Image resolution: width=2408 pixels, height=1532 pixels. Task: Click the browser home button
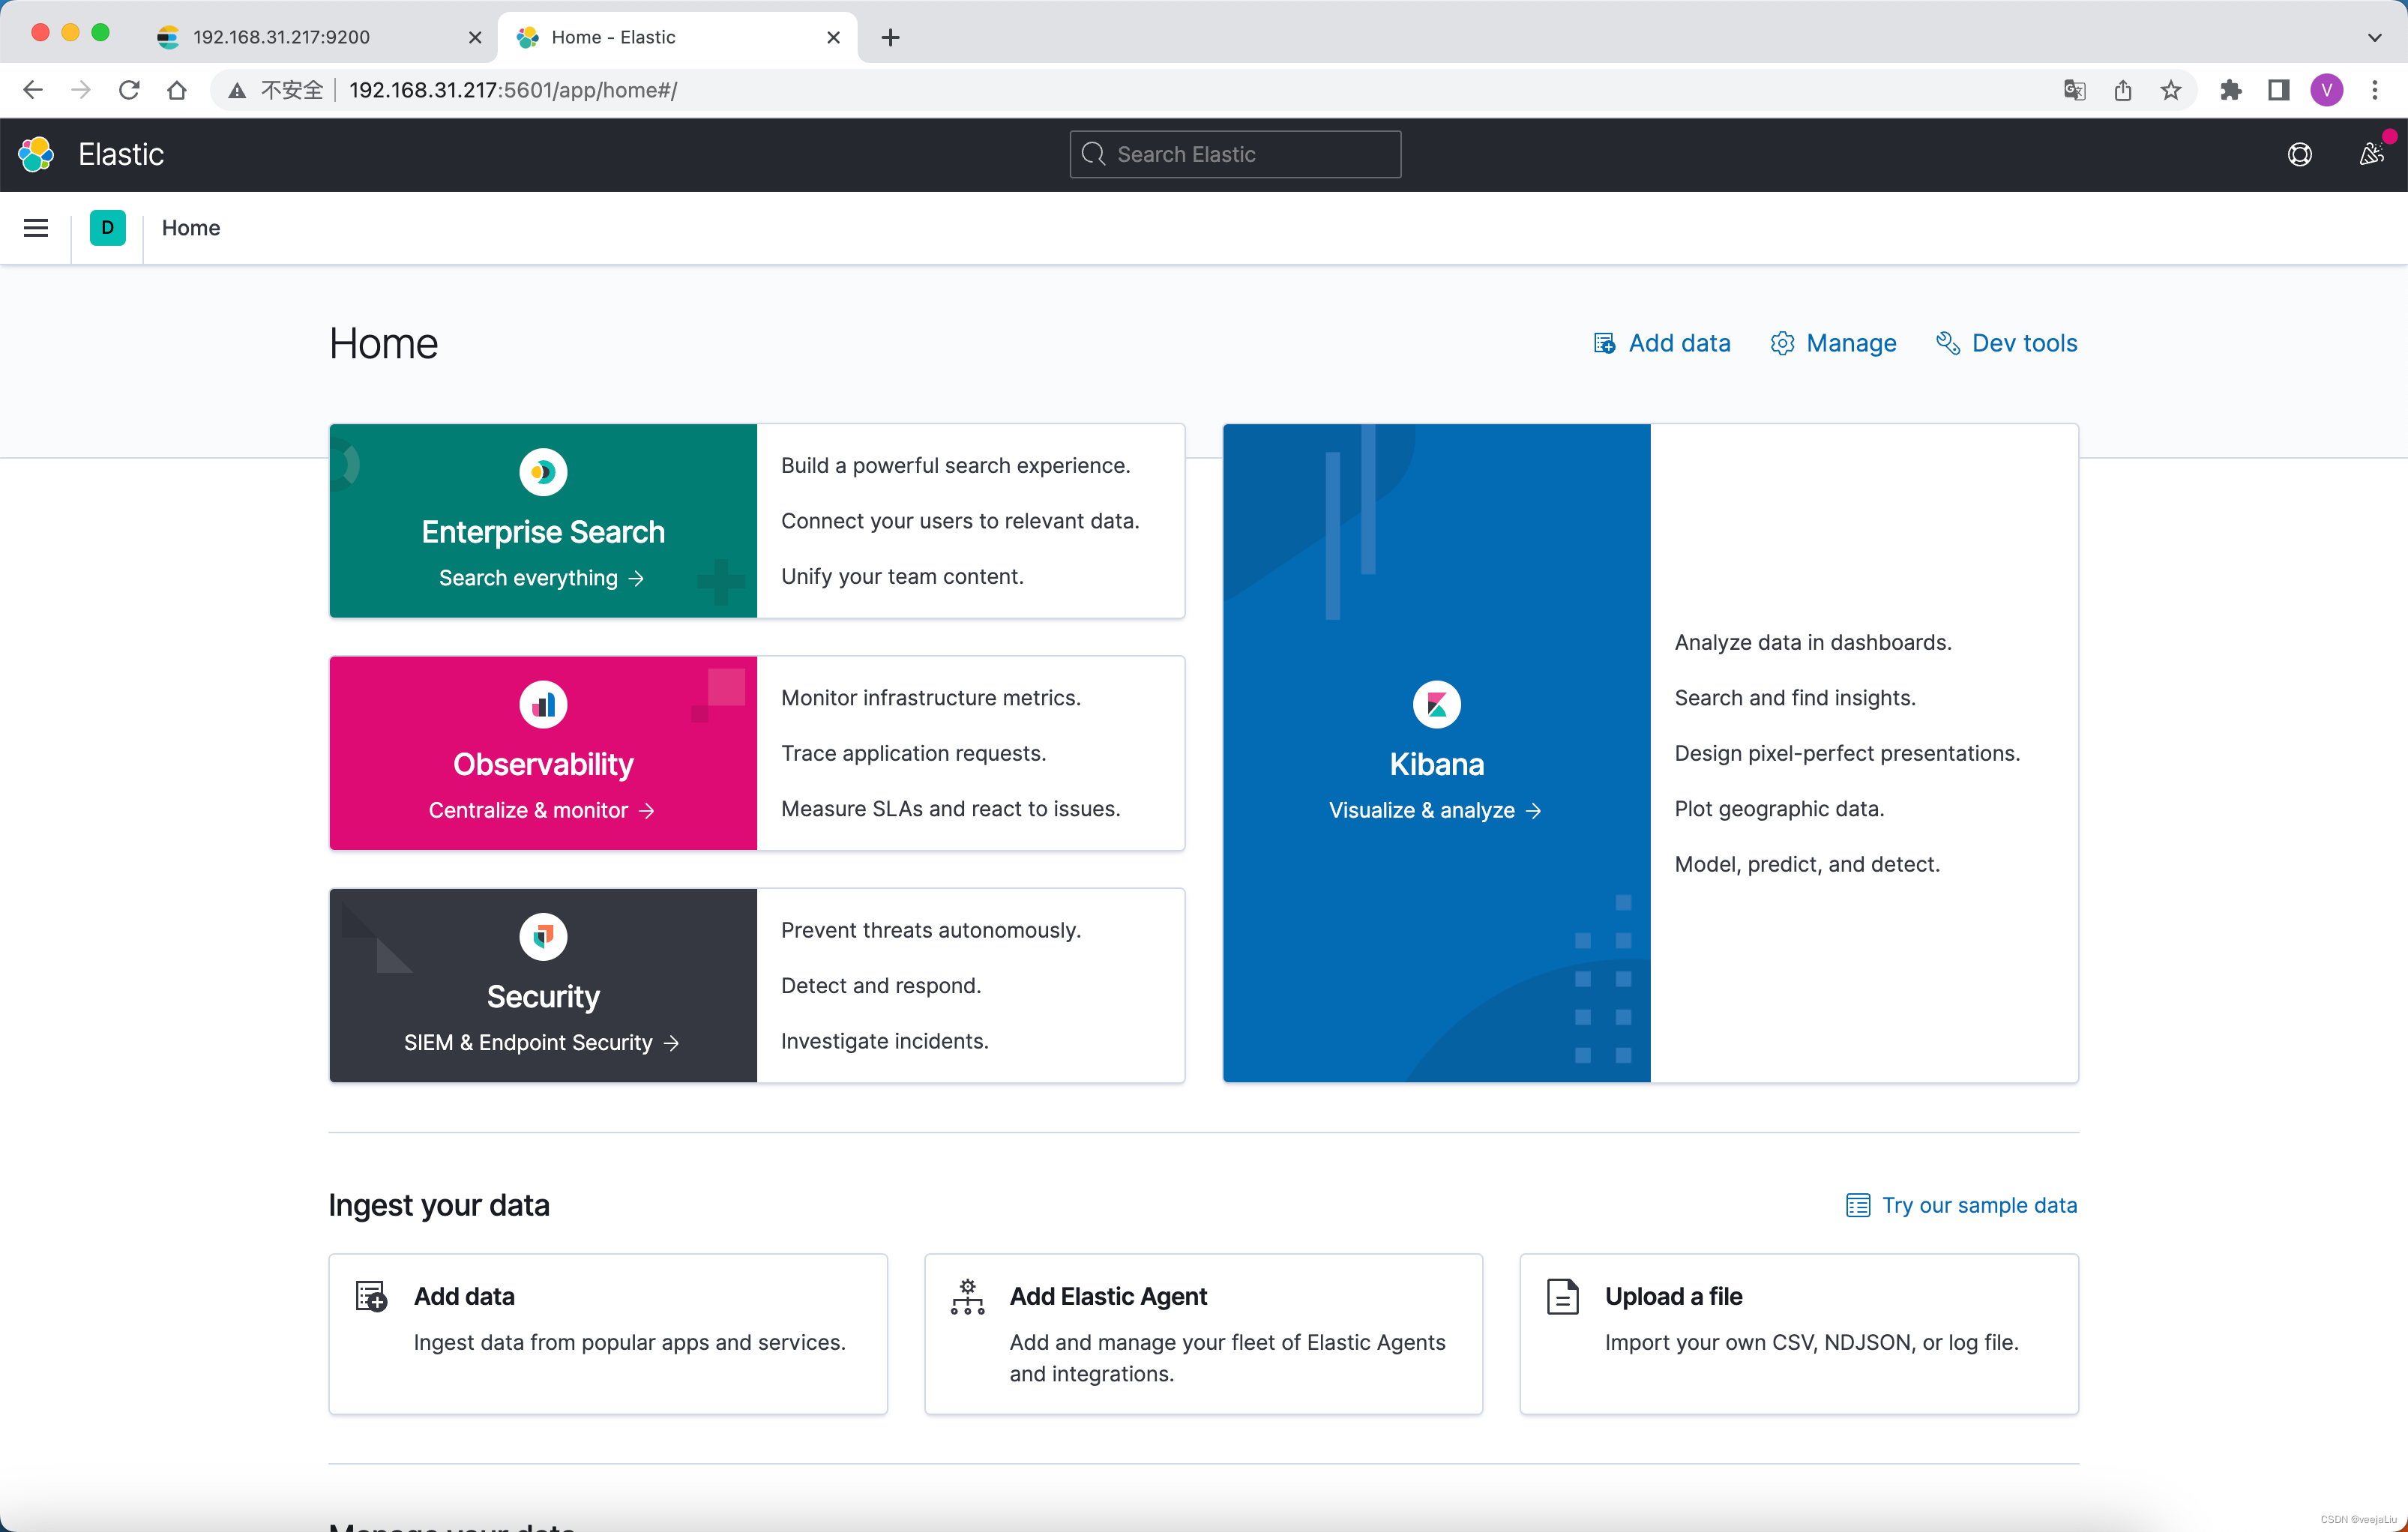(x=177, y=90)
